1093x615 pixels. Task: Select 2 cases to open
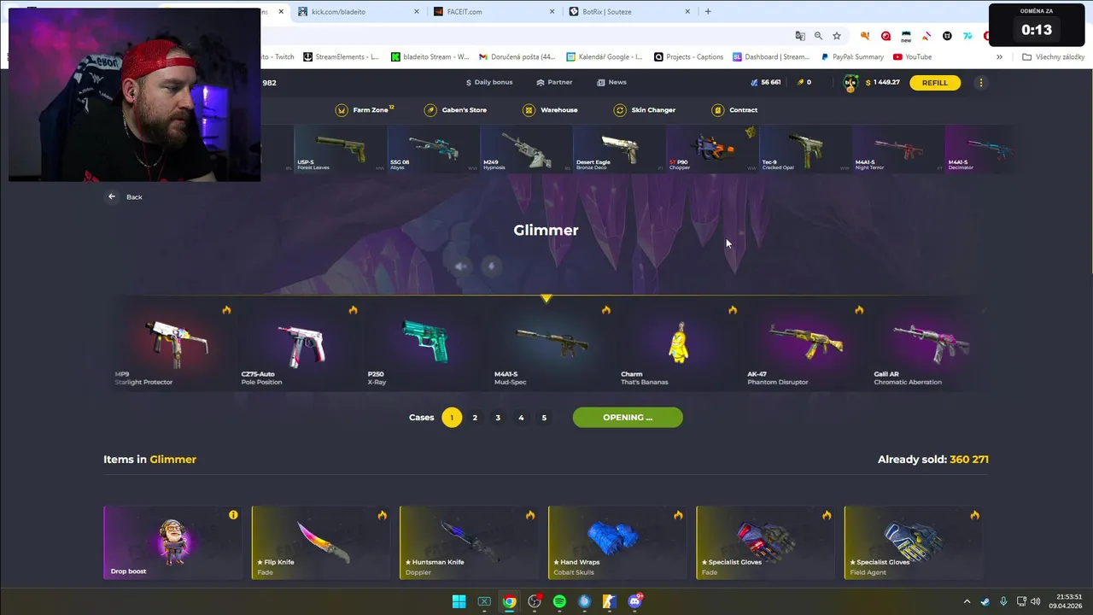coord(475,418)
